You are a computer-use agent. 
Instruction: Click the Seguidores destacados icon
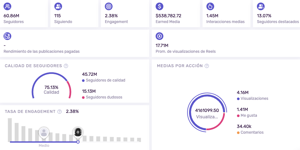click(260, 6)
